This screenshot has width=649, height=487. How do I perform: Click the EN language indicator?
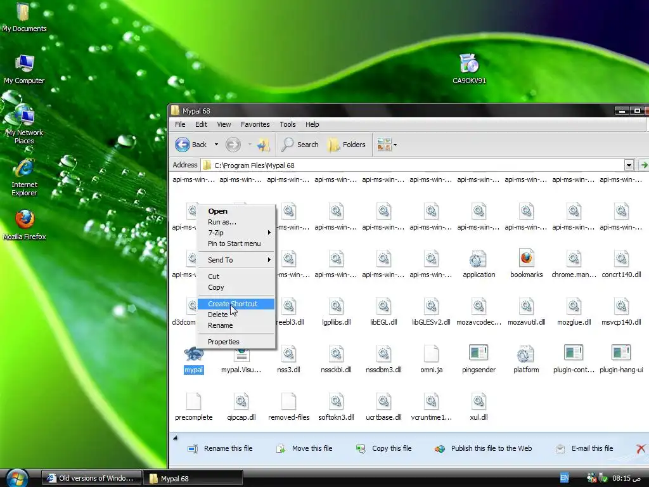point(564,478)
